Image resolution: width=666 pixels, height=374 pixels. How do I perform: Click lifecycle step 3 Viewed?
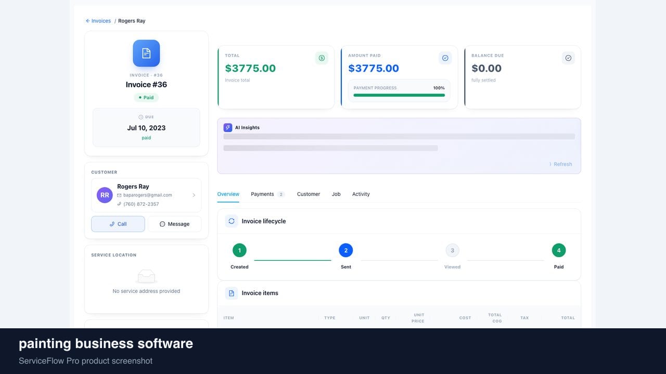coord(452,250)
